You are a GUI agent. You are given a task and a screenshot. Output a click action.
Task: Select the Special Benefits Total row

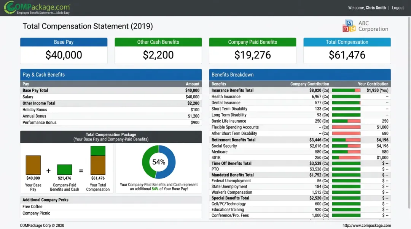tap(300, 198)
